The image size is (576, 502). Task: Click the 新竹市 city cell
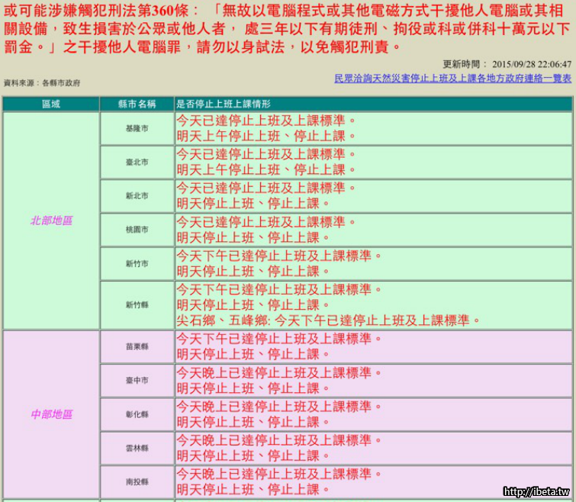tap(137, 263)
